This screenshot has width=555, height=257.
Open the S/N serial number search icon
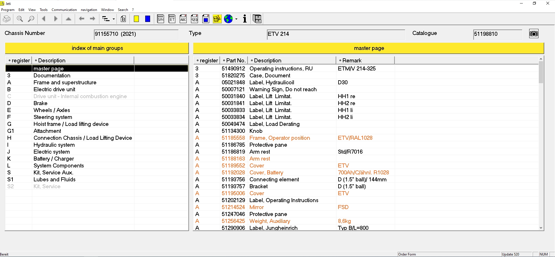[x=161, y=19]
